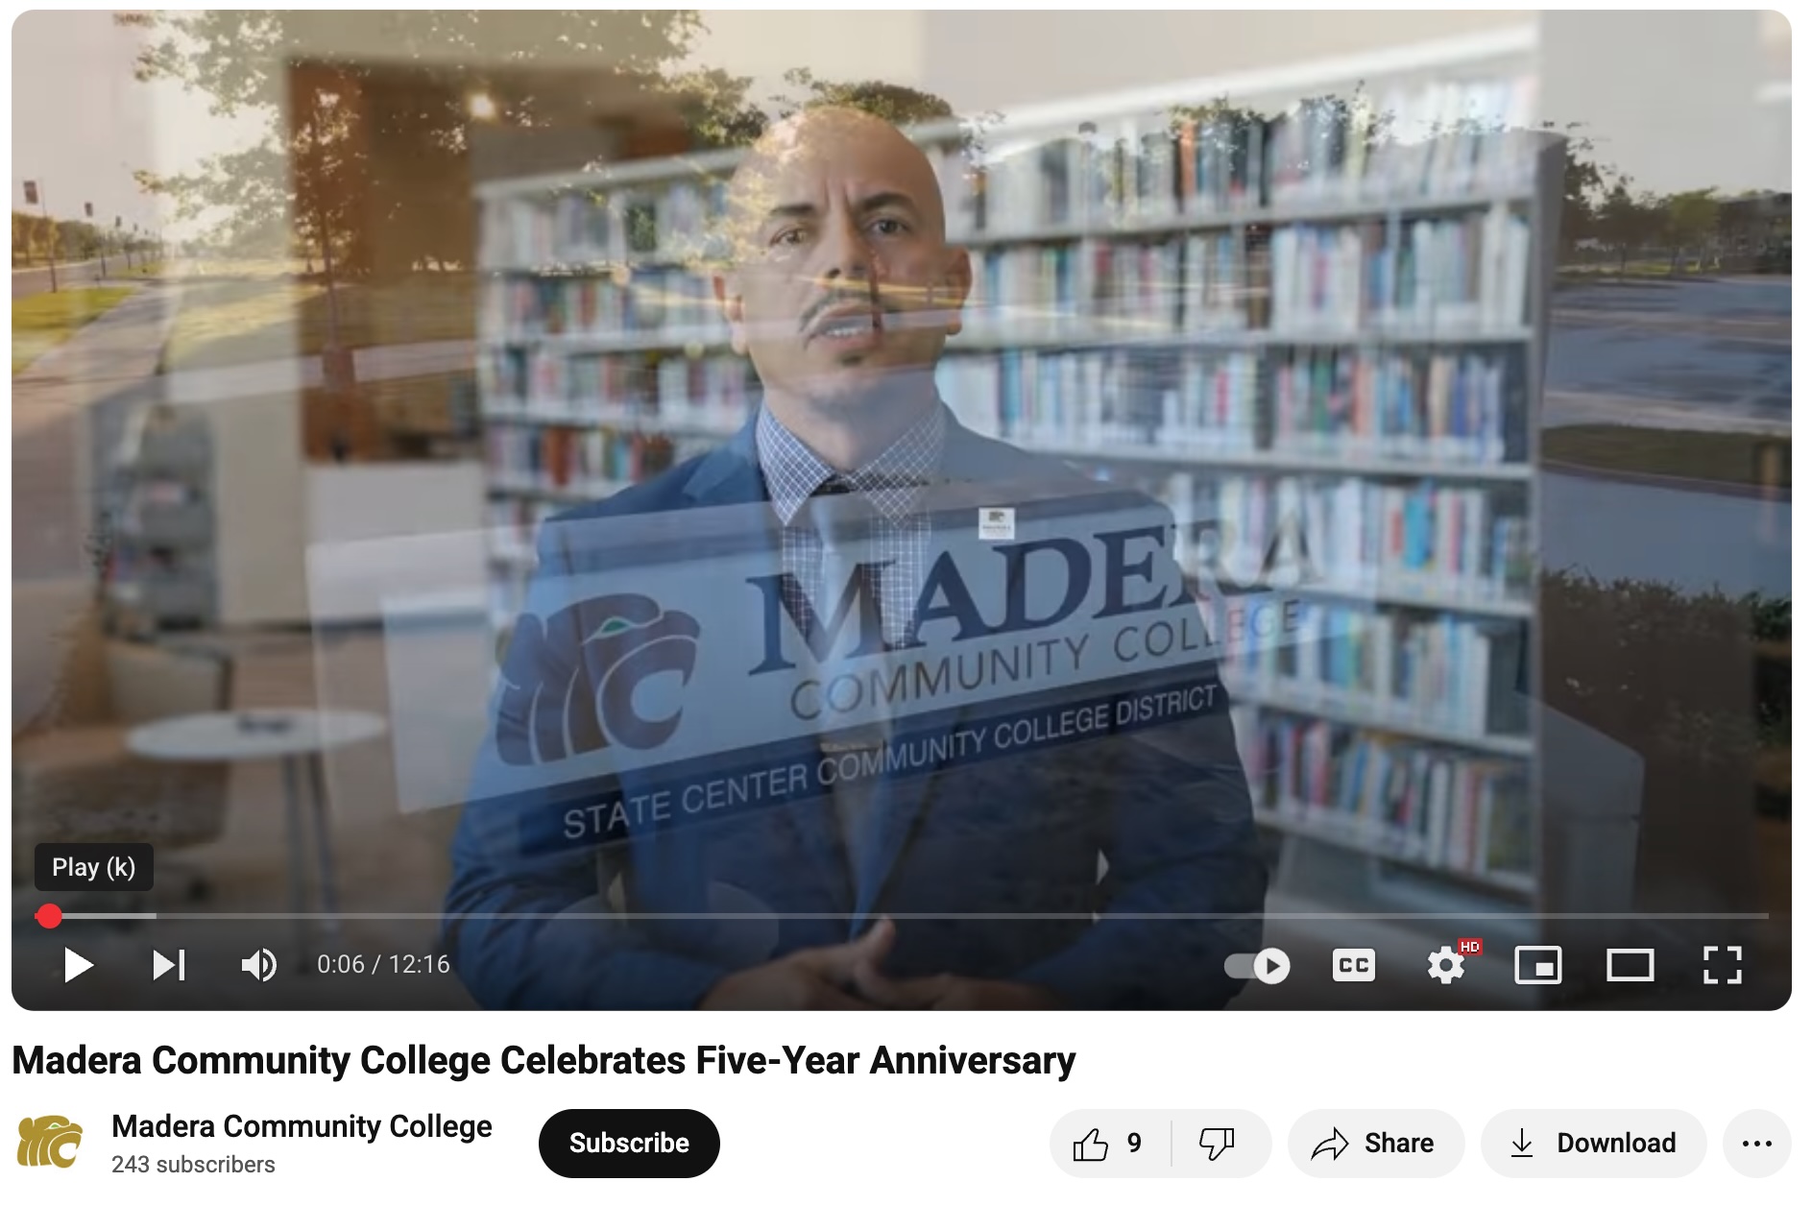Subscribe to Madera Community College channel
This screenshot has width=1812, height=1206.
629,1144
